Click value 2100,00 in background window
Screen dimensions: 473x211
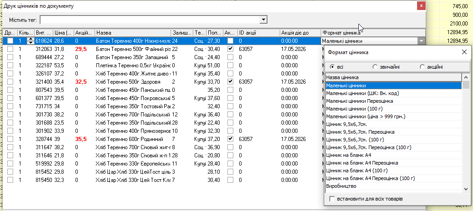point(460,24)
